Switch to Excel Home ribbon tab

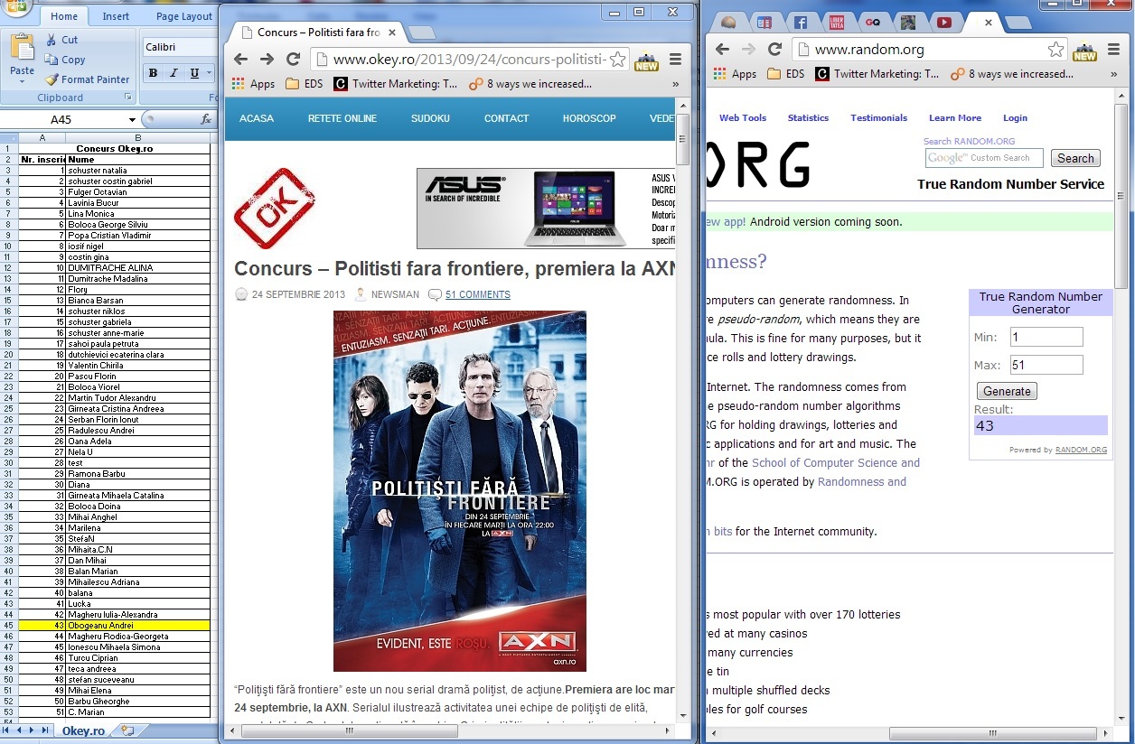point(64,16)
